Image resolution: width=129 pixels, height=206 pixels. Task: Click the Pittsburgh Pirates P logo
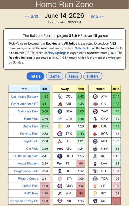(x=95, y=193)
